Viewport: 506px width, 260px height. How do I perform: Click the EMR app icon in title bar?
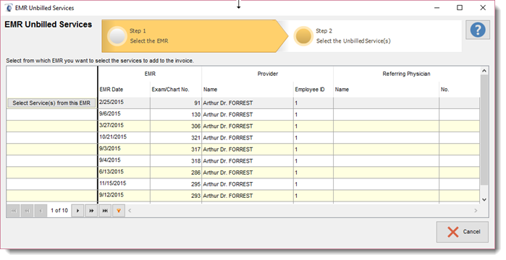pos(9,8)
